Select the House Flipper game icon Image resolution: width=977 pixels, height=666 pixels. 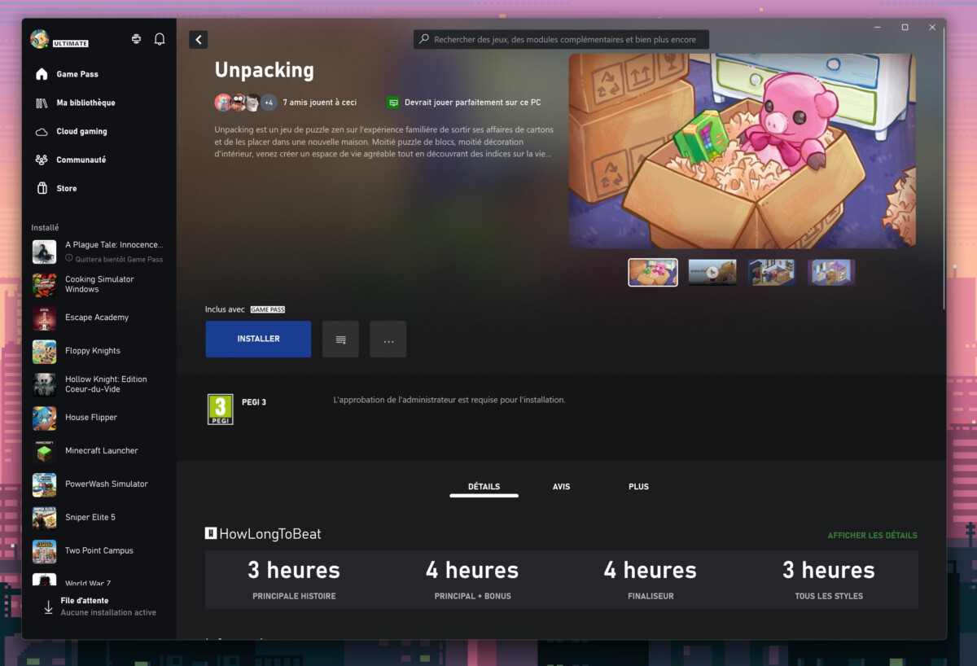click(45, 418)
